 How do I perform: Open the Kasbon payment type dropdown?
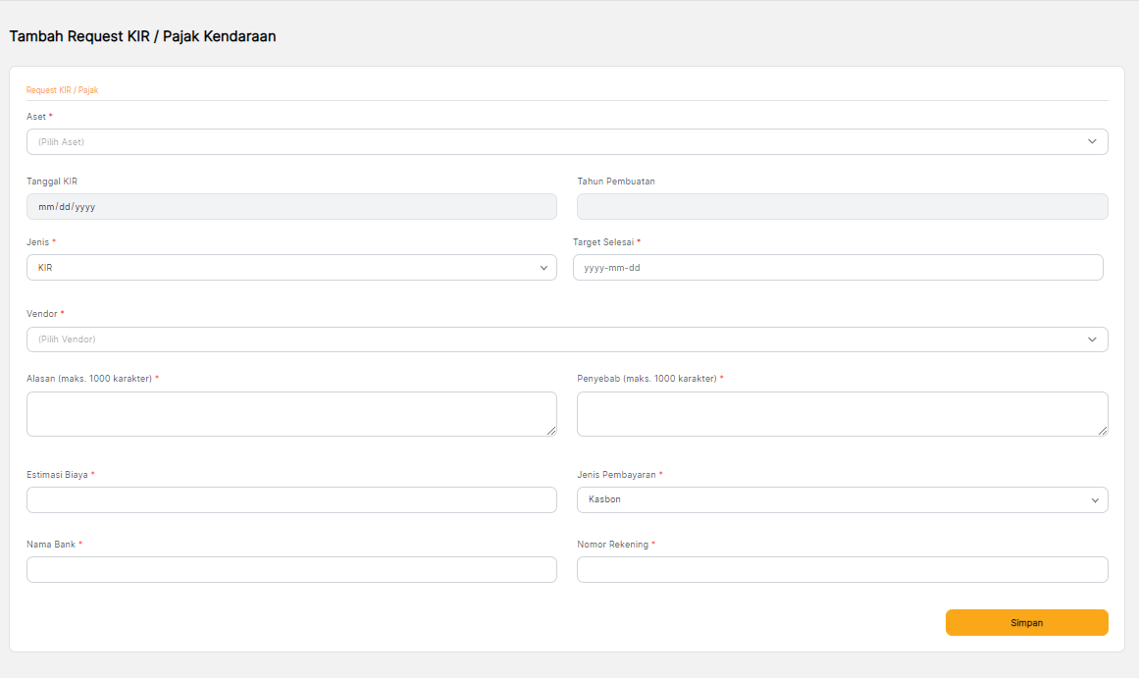[x=834, y=500]
